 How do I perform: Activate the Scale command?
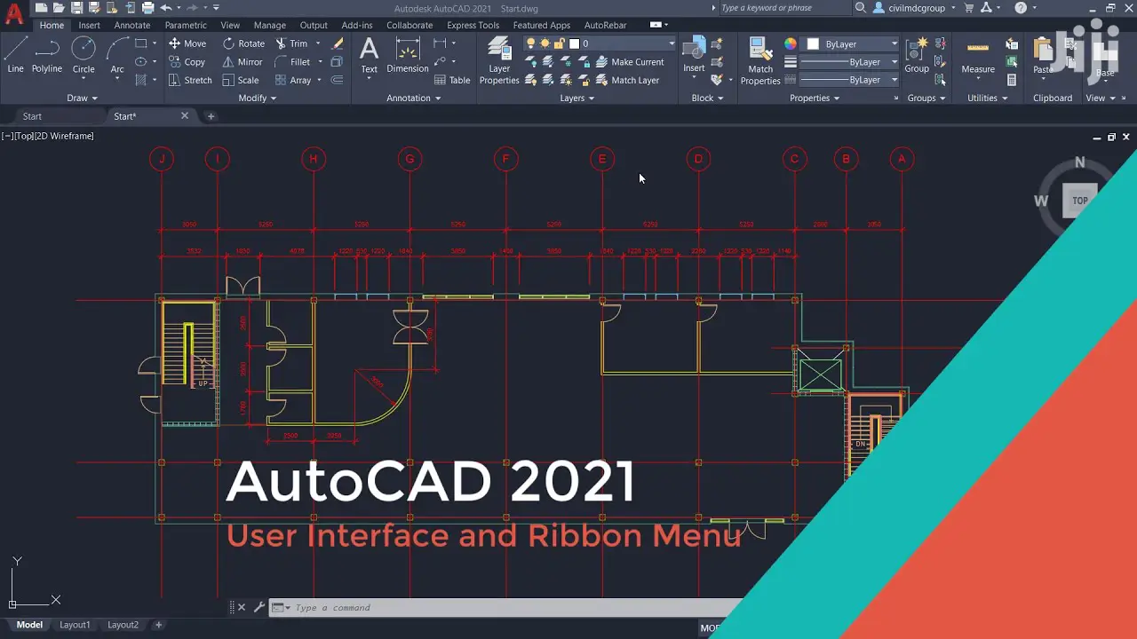tap(241, 80)
